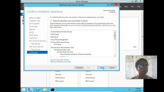The height and width of the screenshot is (92, 164).
Task: Click Server Manager dashboard sidebar icon
Action: tap(23, 14)
